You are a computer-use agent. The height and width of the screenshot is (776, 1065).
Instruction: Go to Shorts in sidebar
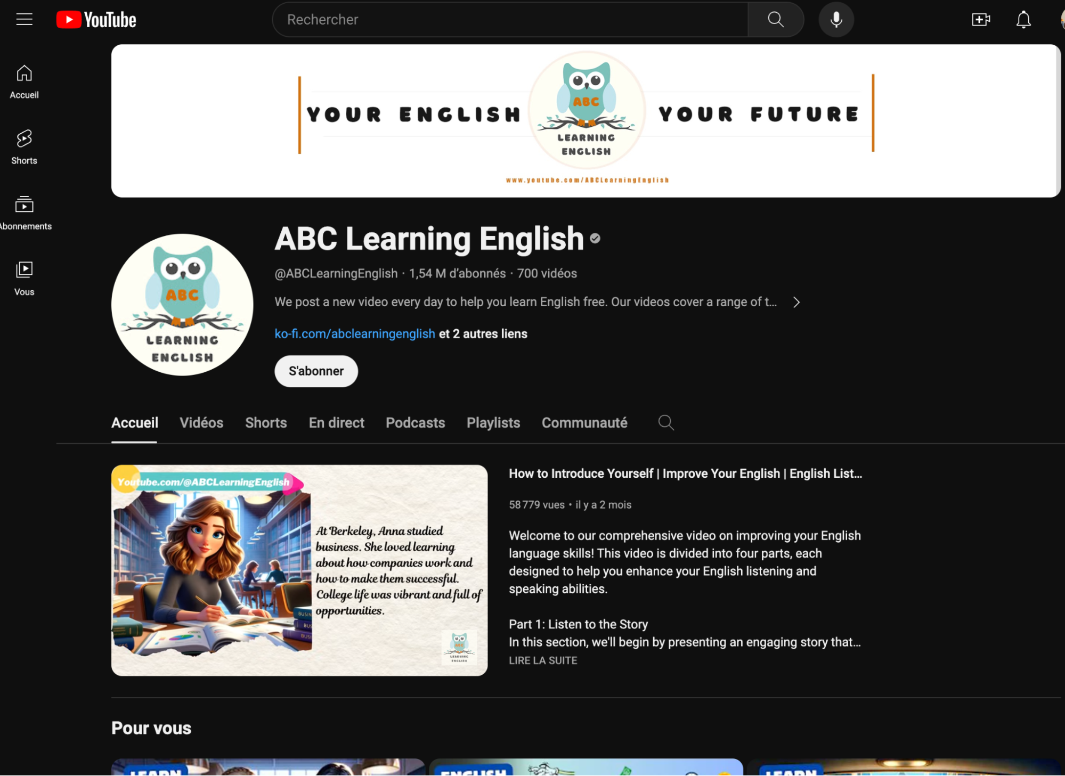click(24, 147)
